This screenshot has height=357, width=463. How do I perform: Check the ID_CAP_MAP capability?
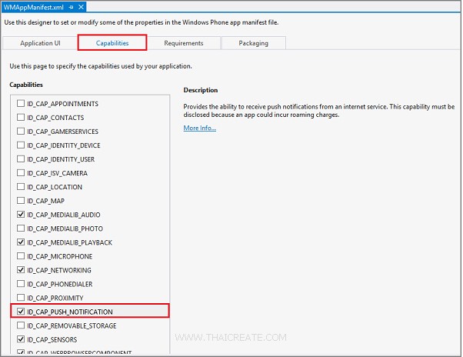click(21, 201)
